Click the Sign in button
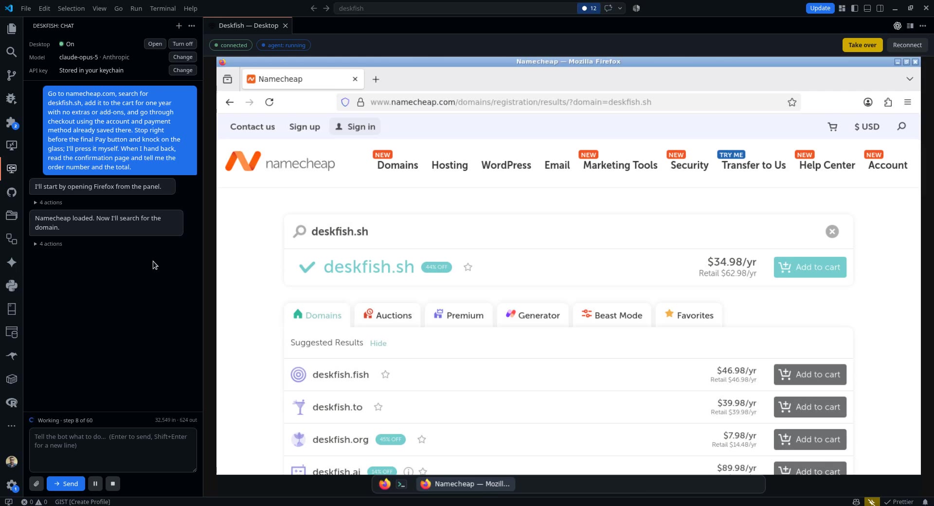 (x=355, y=126)
